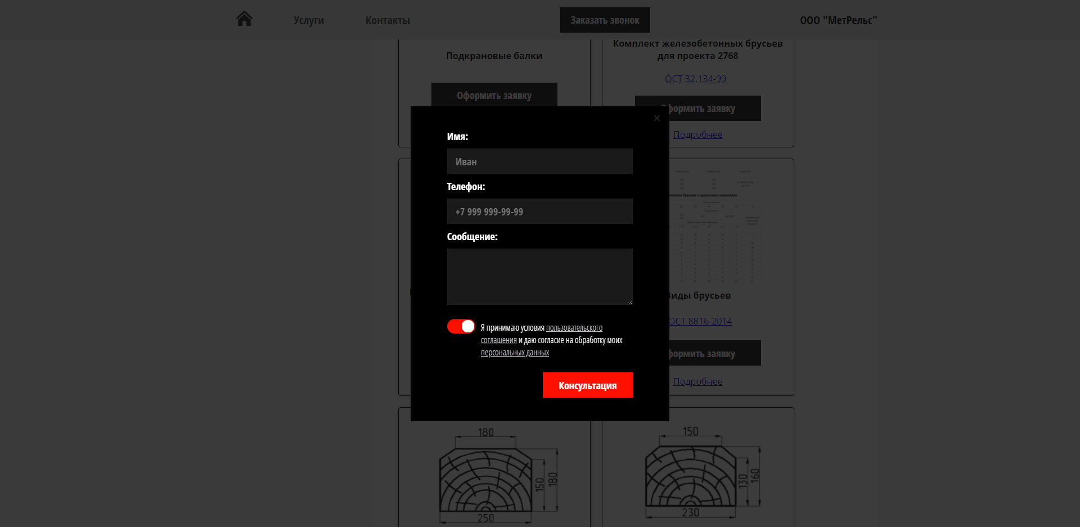The image size is (1080, 527).
Task: Open the пользовательского соглашения link
Action: pos(542,334)
